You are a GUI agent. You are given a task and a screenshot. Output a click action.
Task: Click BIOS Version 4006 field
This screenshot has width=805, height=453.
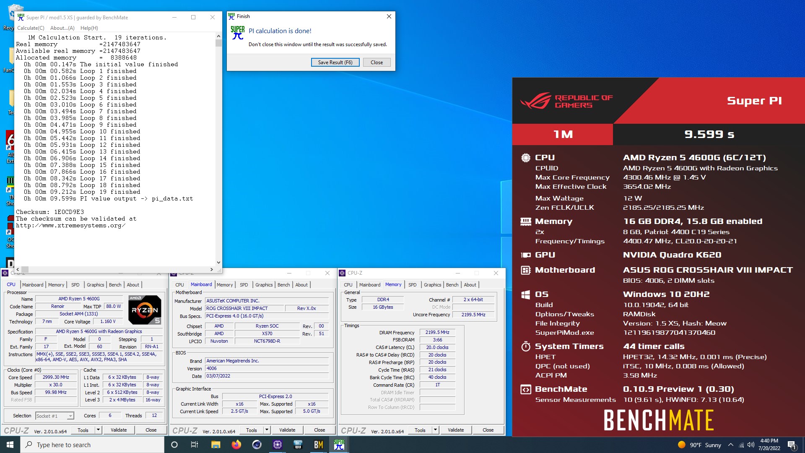[x=267, y=368]
